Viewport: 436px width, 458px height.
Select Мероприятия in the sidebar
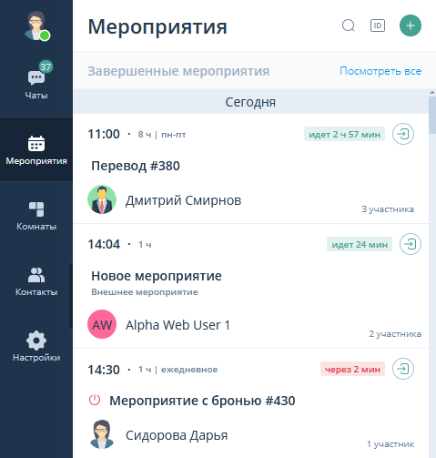(x=36, y=149)
